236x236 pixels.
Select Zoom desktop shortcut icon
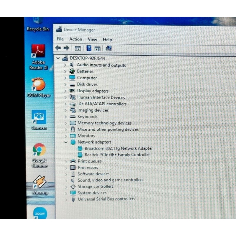[x=40, y=213]
